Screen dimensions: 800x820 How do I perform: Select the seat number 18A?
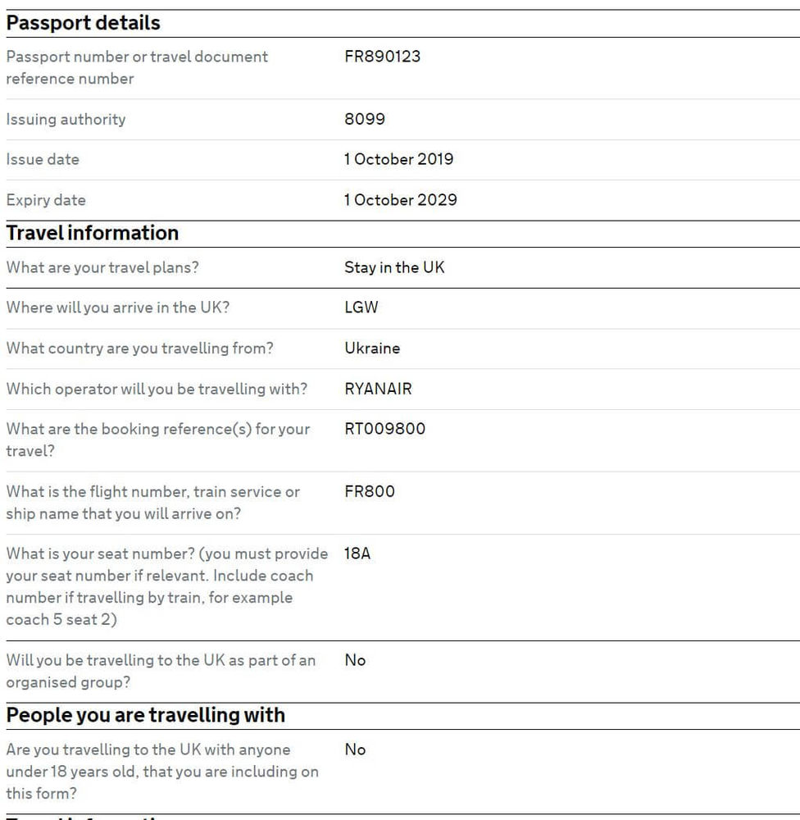357,553
